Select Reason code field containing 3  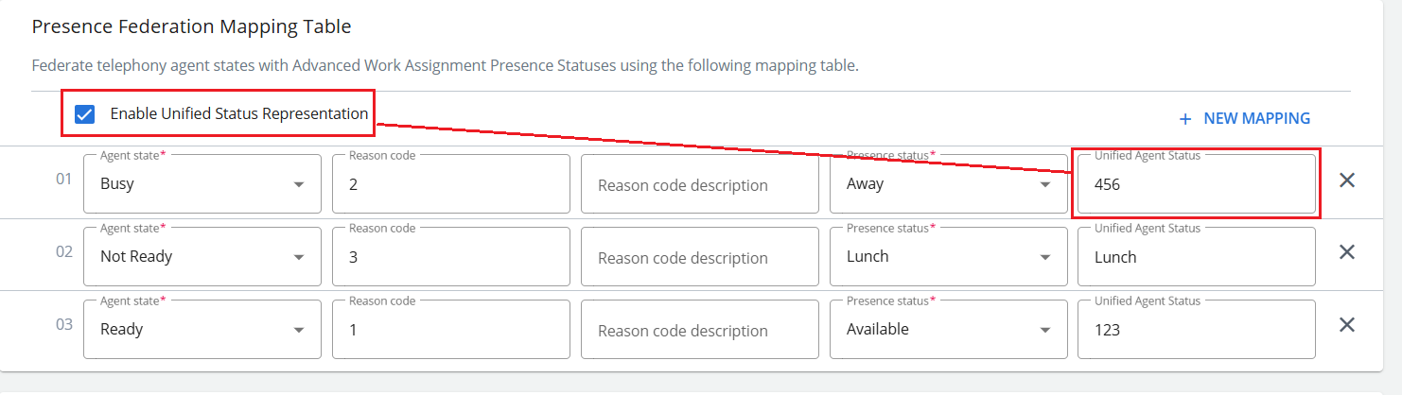451,258
